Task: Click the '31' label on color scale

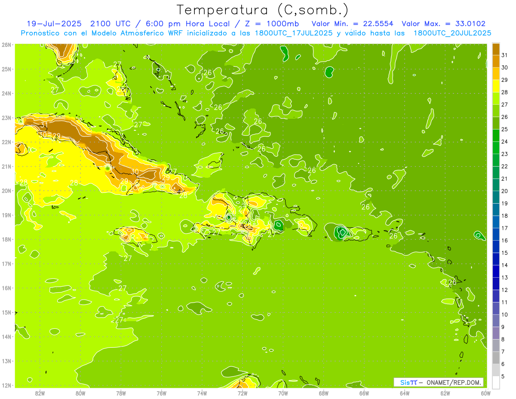Action: tap(505, 55)
